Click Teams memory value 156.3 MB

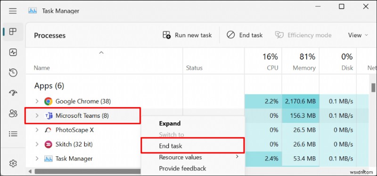(303, 116)
